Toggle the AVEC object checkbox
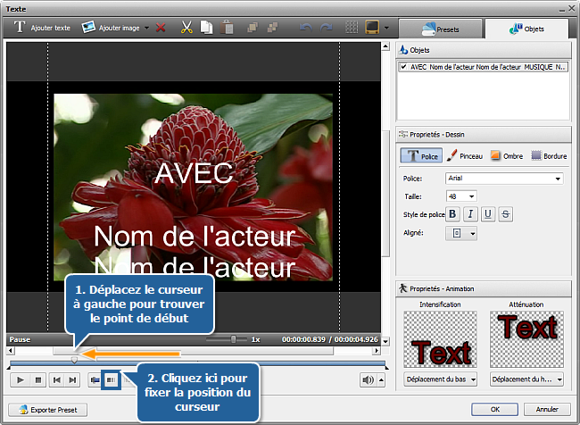The width and height of the screenshot is (580, 425). point(404,67)
